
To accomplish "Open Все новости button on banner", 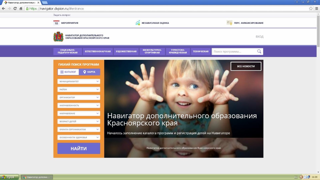I will tap(246, 66).
